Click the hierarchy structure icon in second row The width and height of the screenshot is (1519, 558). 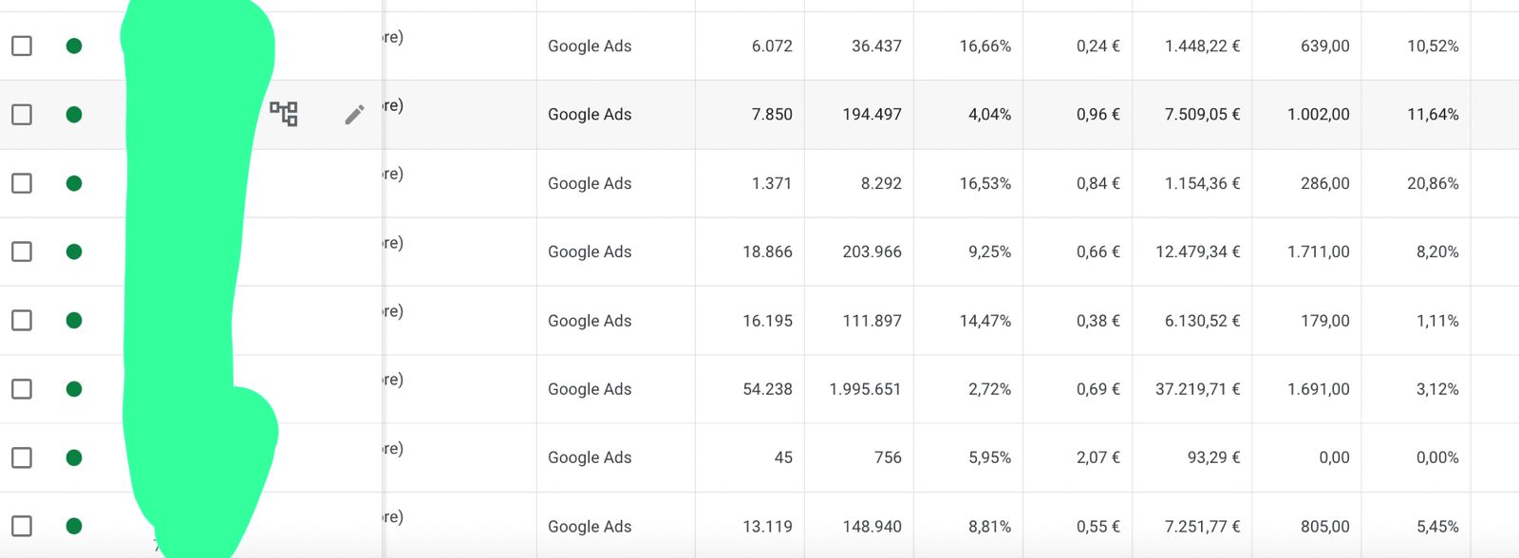pyautogui.click(x=284, y=114)
